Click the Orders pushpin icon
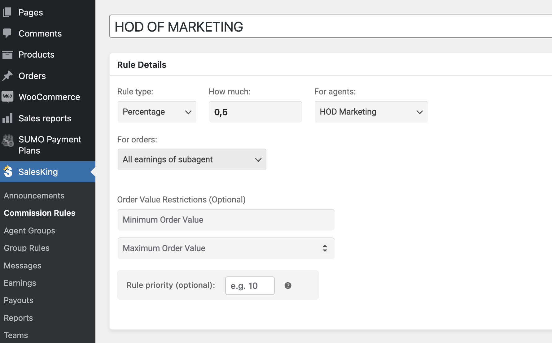 (x=7, y=76)
